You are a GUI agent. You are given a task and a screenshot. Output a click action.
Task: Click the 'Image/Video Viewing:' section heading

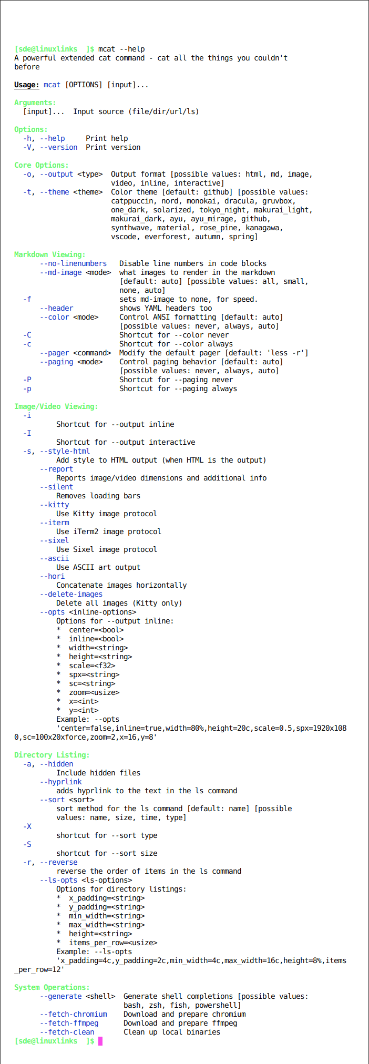[x=56, y=406]
